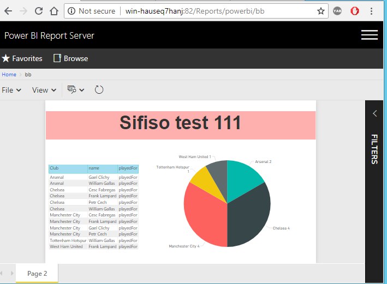
Task: Open the View menu
Action: [44, 90]
